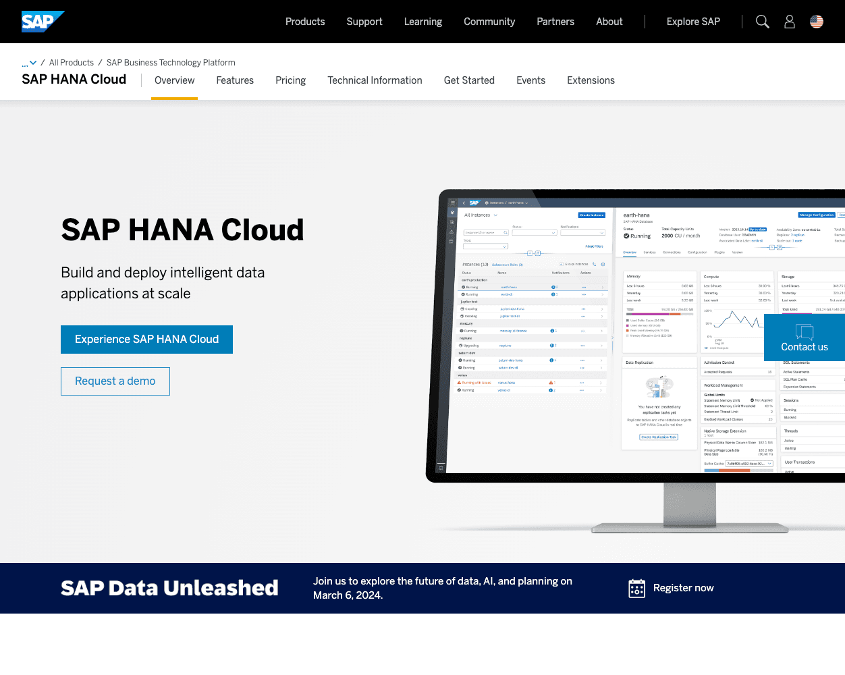Image resolution: width=845 pixels, height=675 pixels.
Task: Click the chat bubbles Contact us icon
Action: tap(805, 331)
